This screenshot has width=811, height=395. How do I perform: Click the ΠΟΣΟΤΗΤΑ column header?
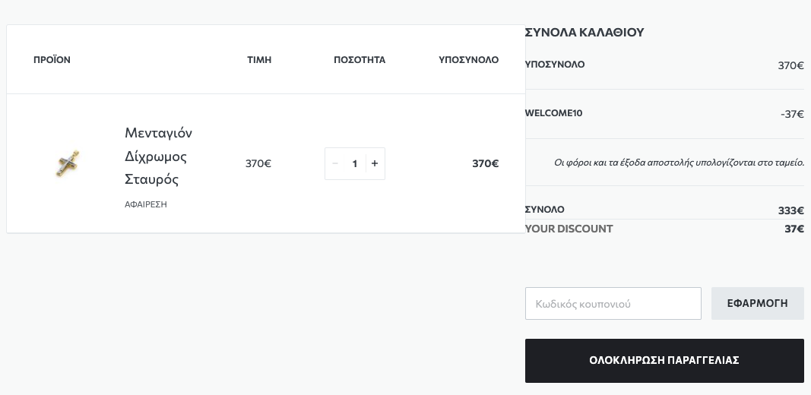[x=360, y=60]
